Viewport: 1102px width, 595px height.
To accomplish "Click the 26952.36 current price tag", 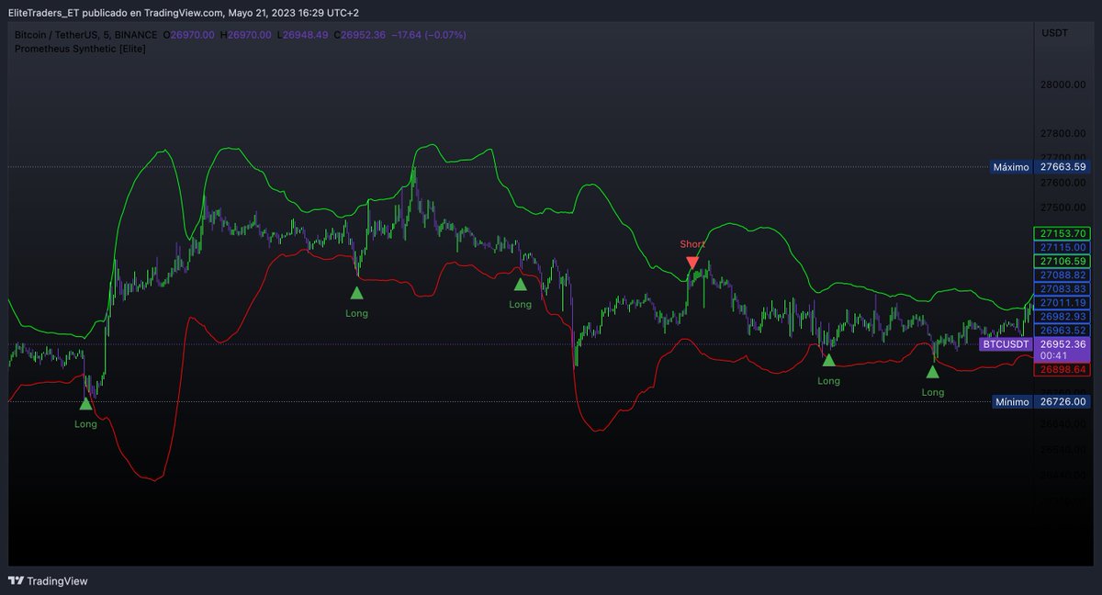I will point(1063,344).
